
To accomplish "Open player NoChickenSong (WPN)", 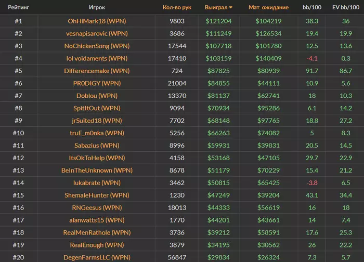I will point(97,46).
